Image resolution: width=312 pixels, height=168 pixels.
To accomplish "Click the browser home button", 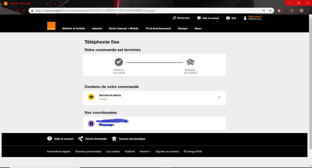I will (24, 11).
